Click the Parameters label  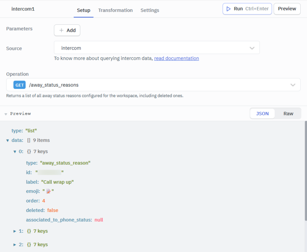pos(19,29)
